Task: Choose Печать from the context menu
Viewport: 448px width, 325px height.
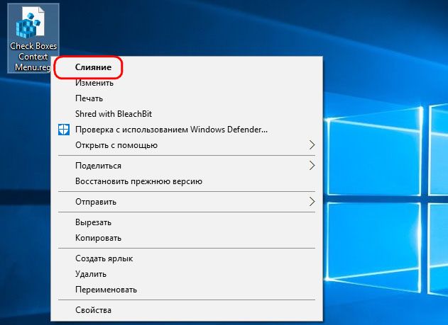Action: 187,98
